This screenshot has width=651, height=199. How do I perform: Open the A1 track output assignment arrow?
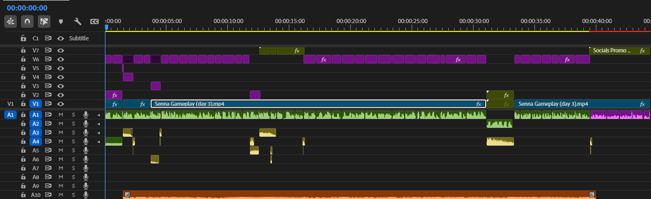pos(98,115)
